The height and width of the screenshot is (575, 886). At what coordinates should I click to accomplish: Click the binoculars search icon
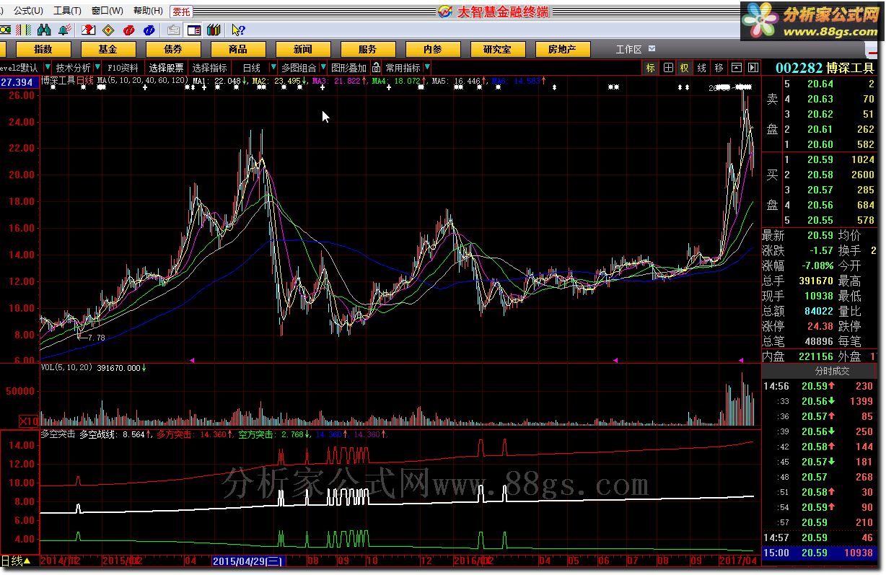pyautogui.click(x=44, y=30)
